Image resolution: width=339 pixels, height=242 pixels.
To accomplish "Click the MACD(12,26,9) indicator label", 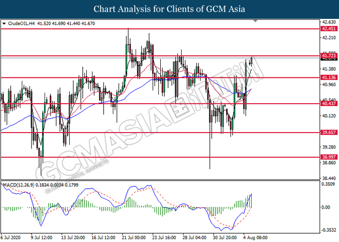I will pos(18,185).
